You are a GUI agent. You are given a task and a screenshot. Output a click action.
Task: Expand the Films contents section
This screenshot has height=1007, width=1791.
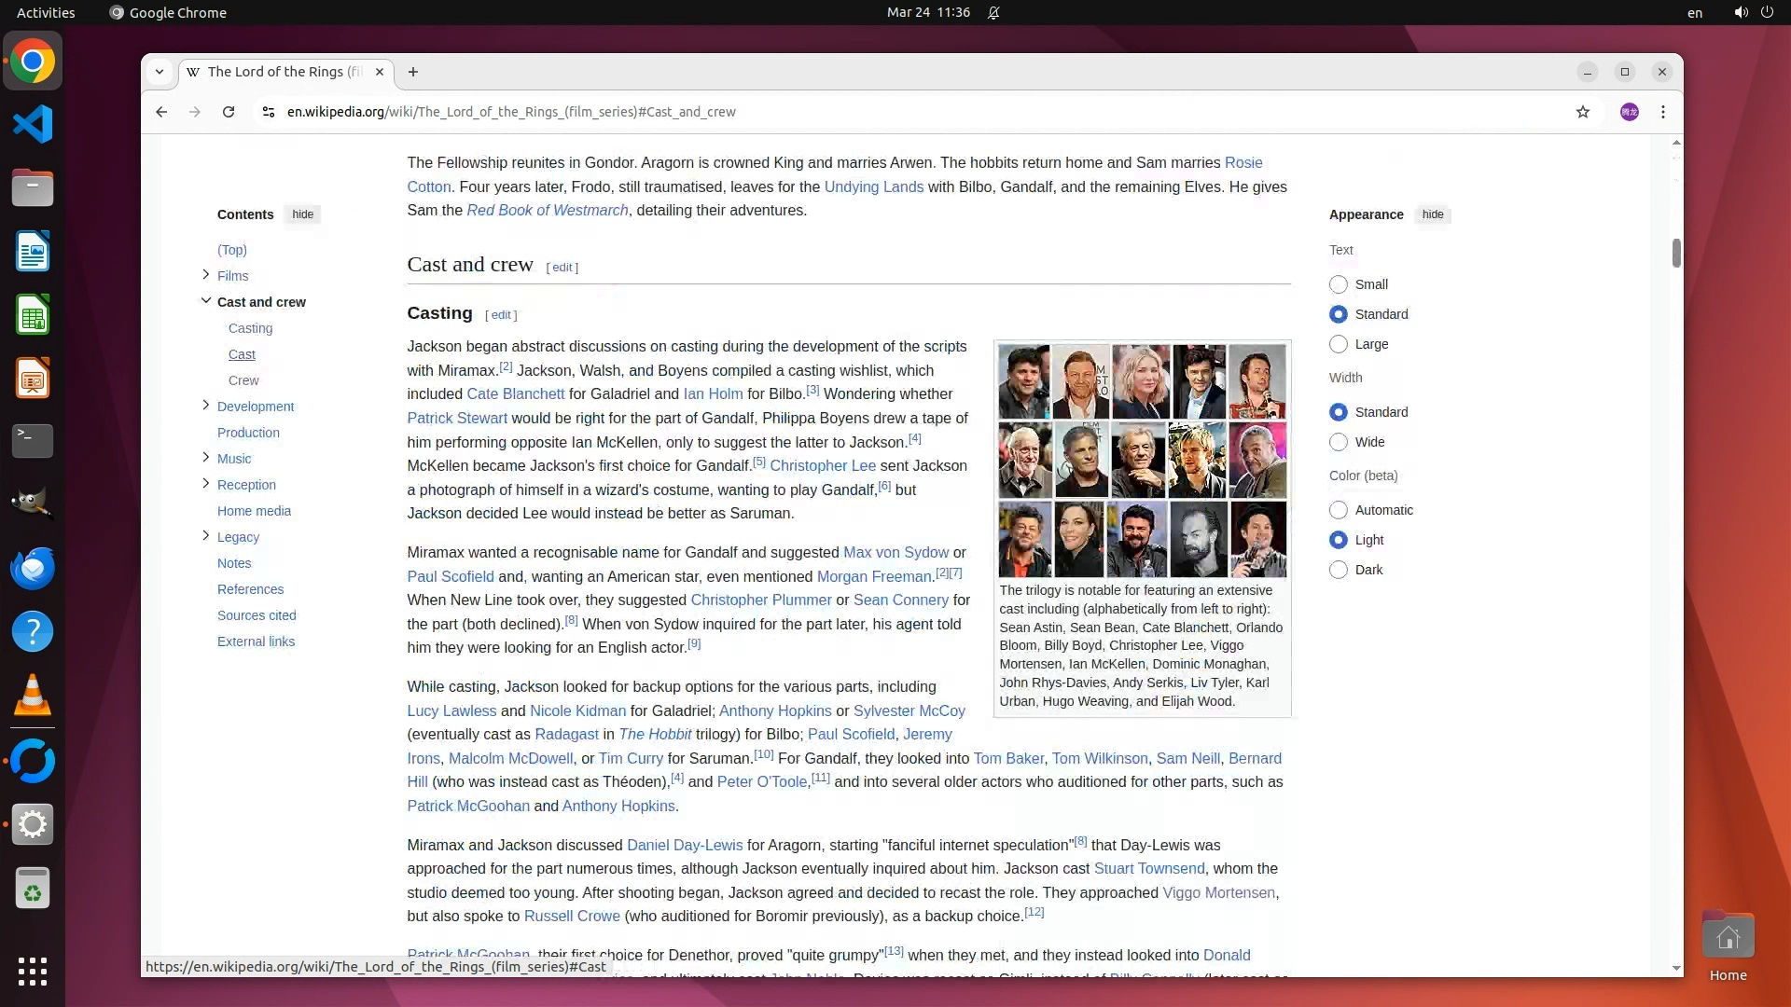pyautogui.click(x=206, y=274)
